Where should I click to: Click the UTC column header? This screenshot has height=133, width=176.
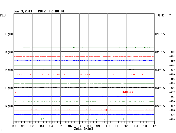point(161,15)
